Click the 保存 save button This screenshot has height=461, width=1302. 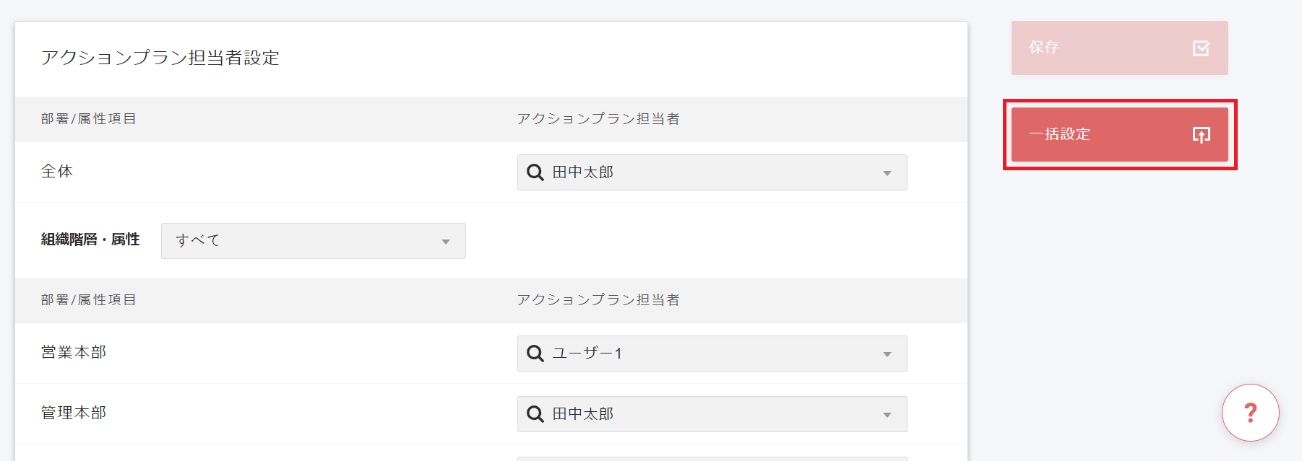tap(1118, 48)
